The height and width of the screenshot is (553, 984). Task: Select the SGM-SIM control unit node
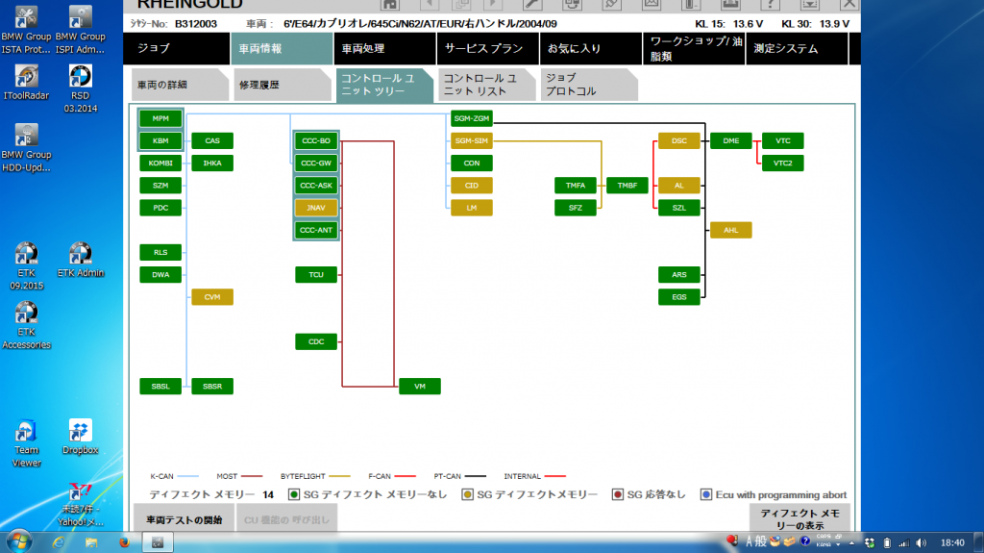pos(471,140)
